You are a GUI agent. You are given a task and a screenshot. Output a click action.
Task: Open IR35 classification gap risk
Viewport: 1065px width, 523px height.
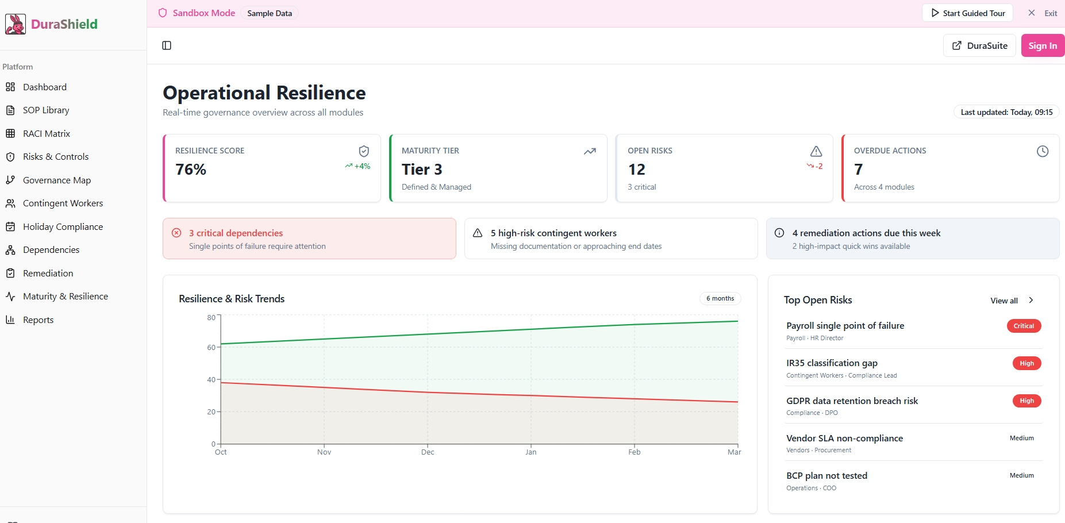[914, 368]
